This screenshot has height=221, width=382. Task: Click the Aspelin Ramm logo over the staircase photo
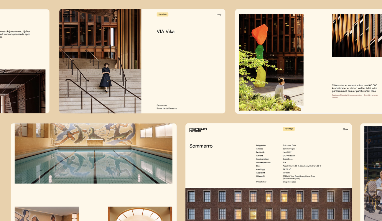[72, 15]
